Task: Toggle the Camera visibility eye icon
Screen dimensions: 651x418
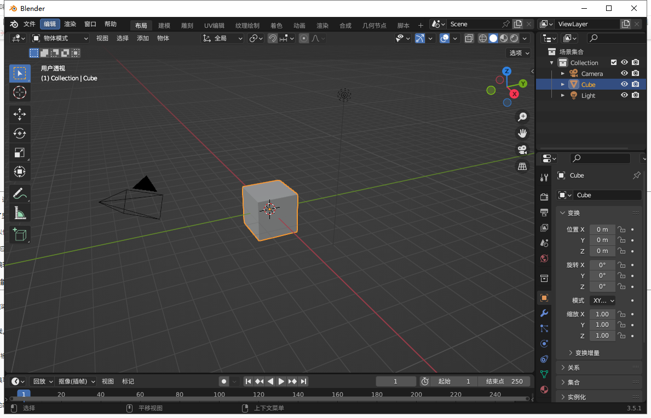Action: [x=624, y=73]
